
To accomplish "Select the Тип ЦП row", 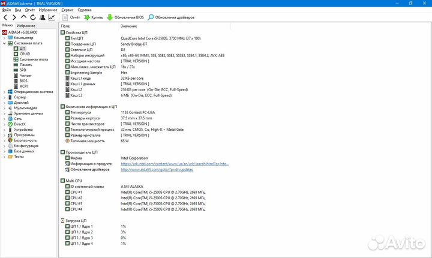I will pos(145,38).
